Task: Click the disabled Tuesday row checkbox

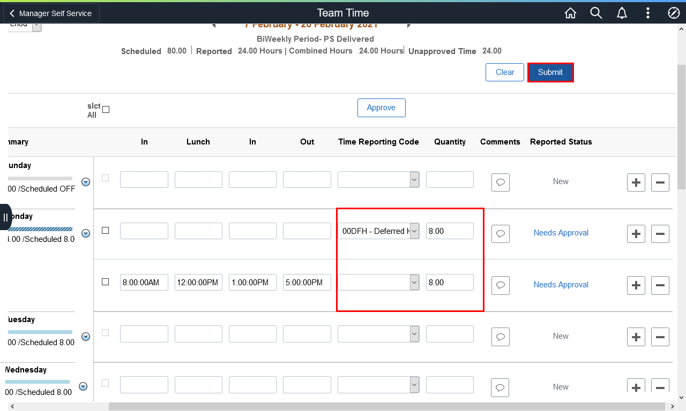Action: tap(105, 332)
